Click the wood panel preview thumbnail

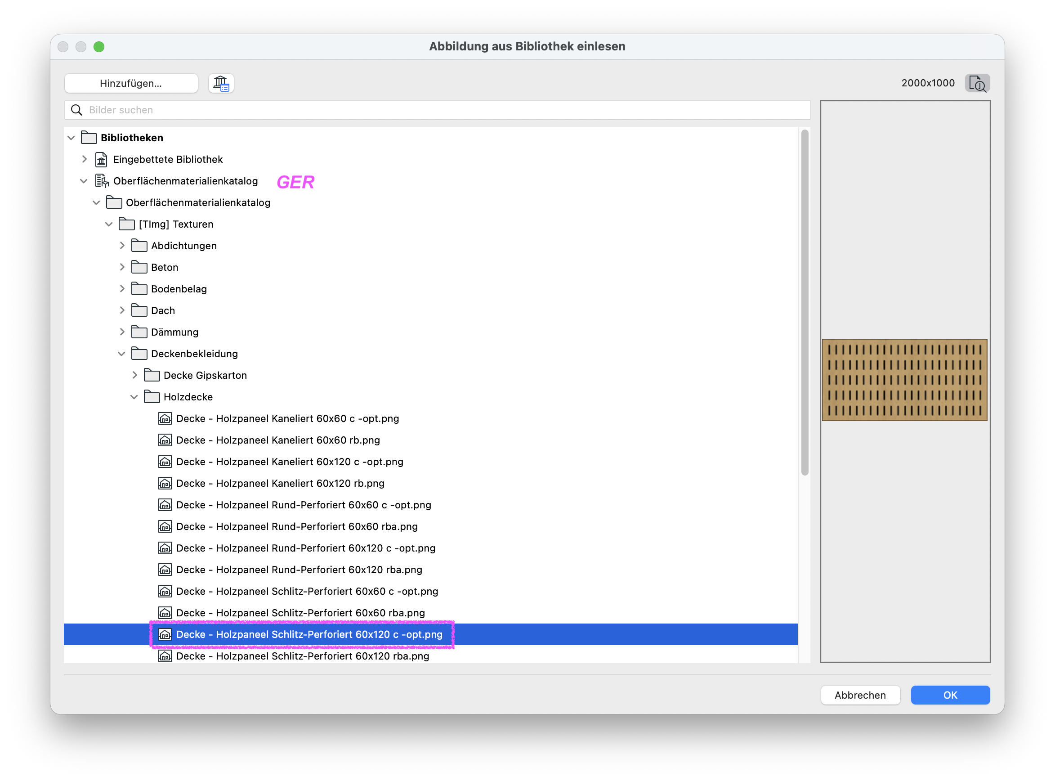[904, 380]
